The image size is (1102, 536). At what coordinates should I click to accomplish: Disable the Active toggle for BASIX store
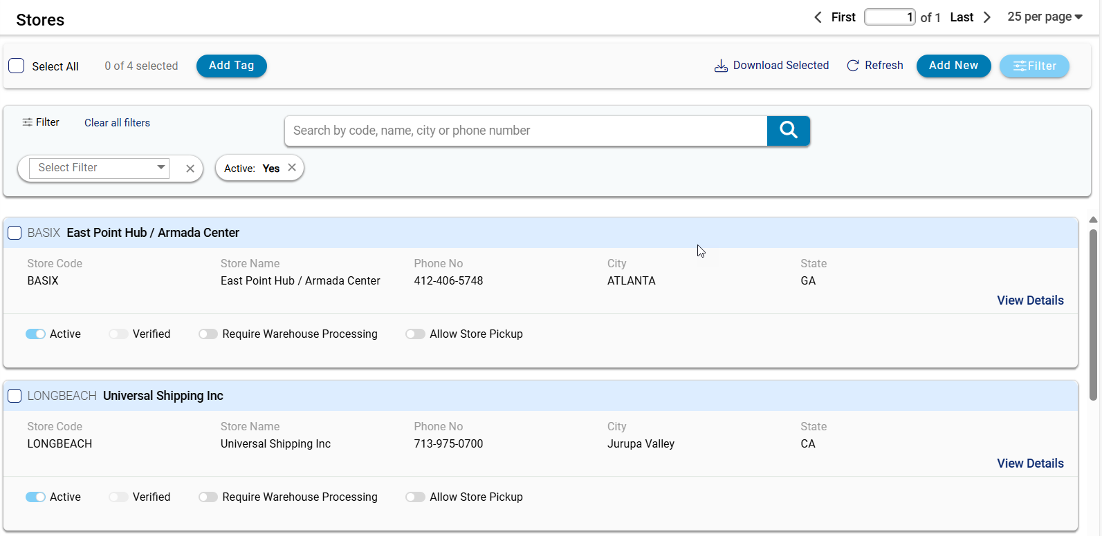35,334
